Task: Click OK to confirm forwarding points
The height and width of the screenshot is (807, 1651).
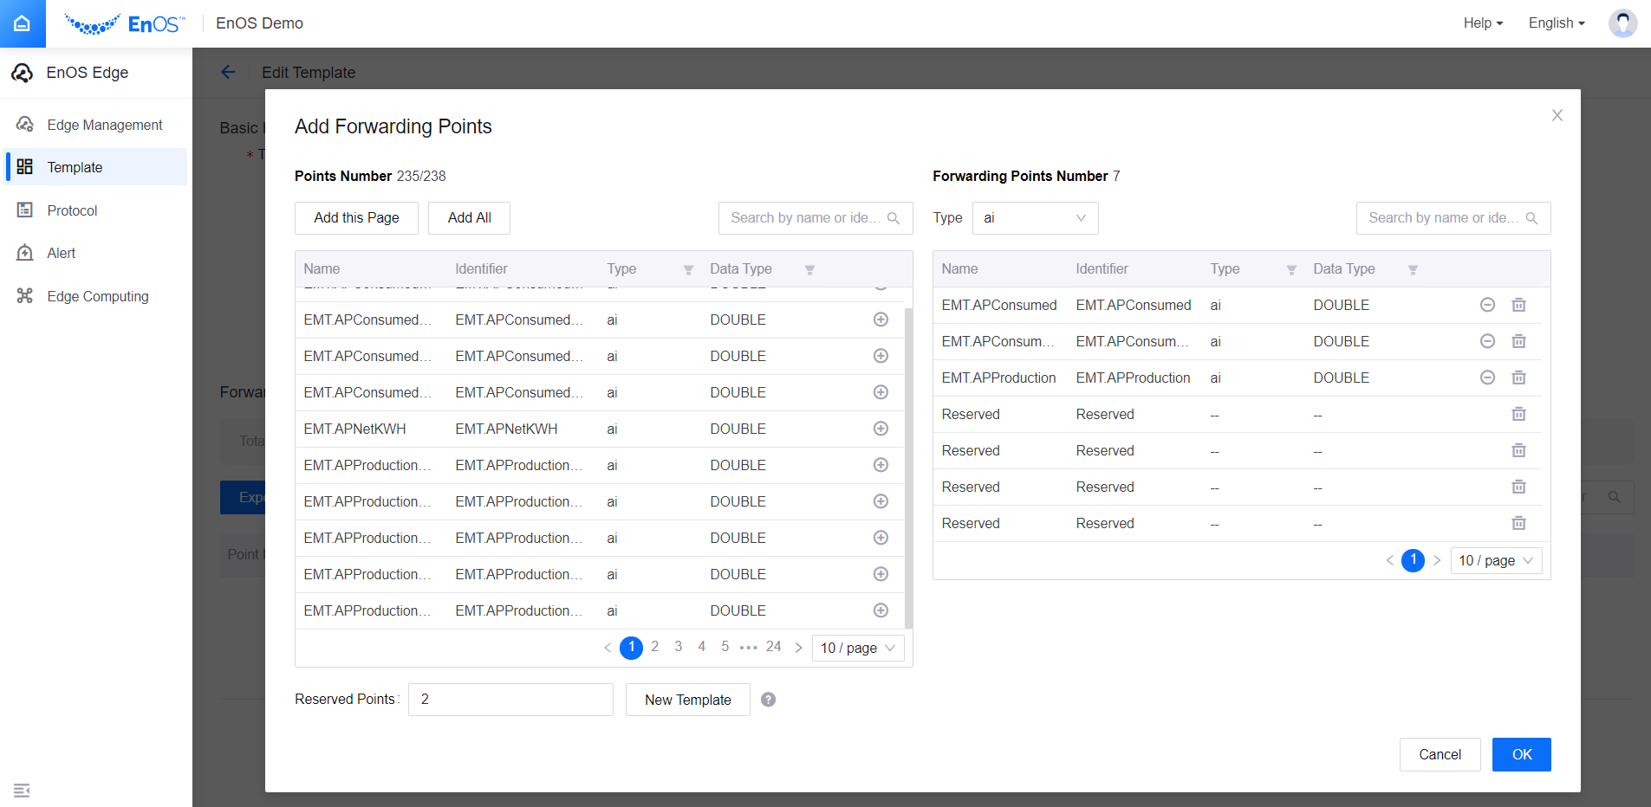Action: pyautogui.click(x=1521, y=754)
